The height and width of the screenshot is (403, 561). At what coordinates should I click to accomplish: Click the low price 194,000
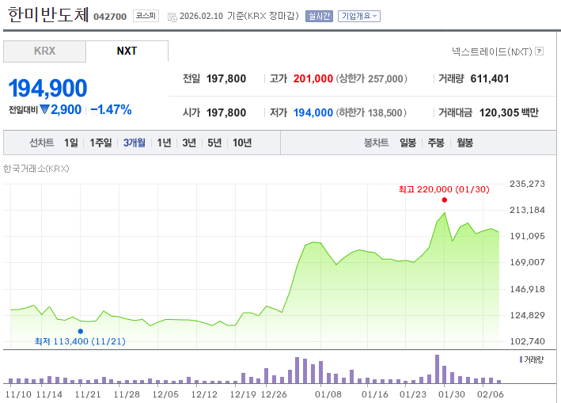[x=313, y=112]
